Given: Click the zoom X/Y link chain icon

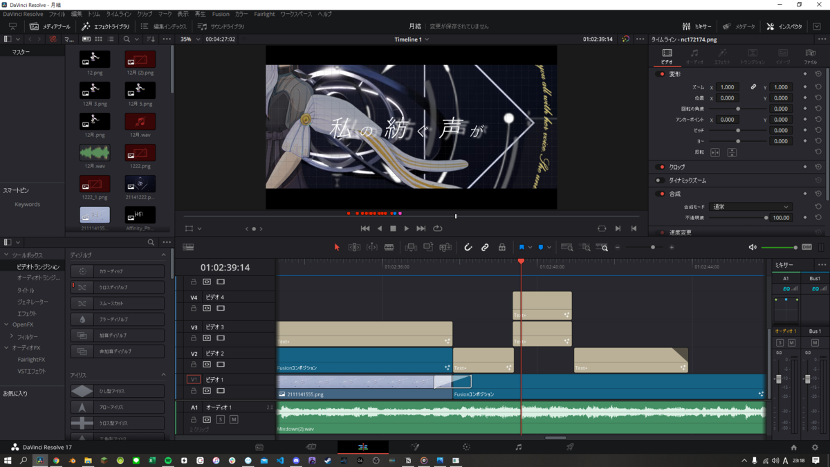Looking at the screenshot, I should (x=753, y=87).
